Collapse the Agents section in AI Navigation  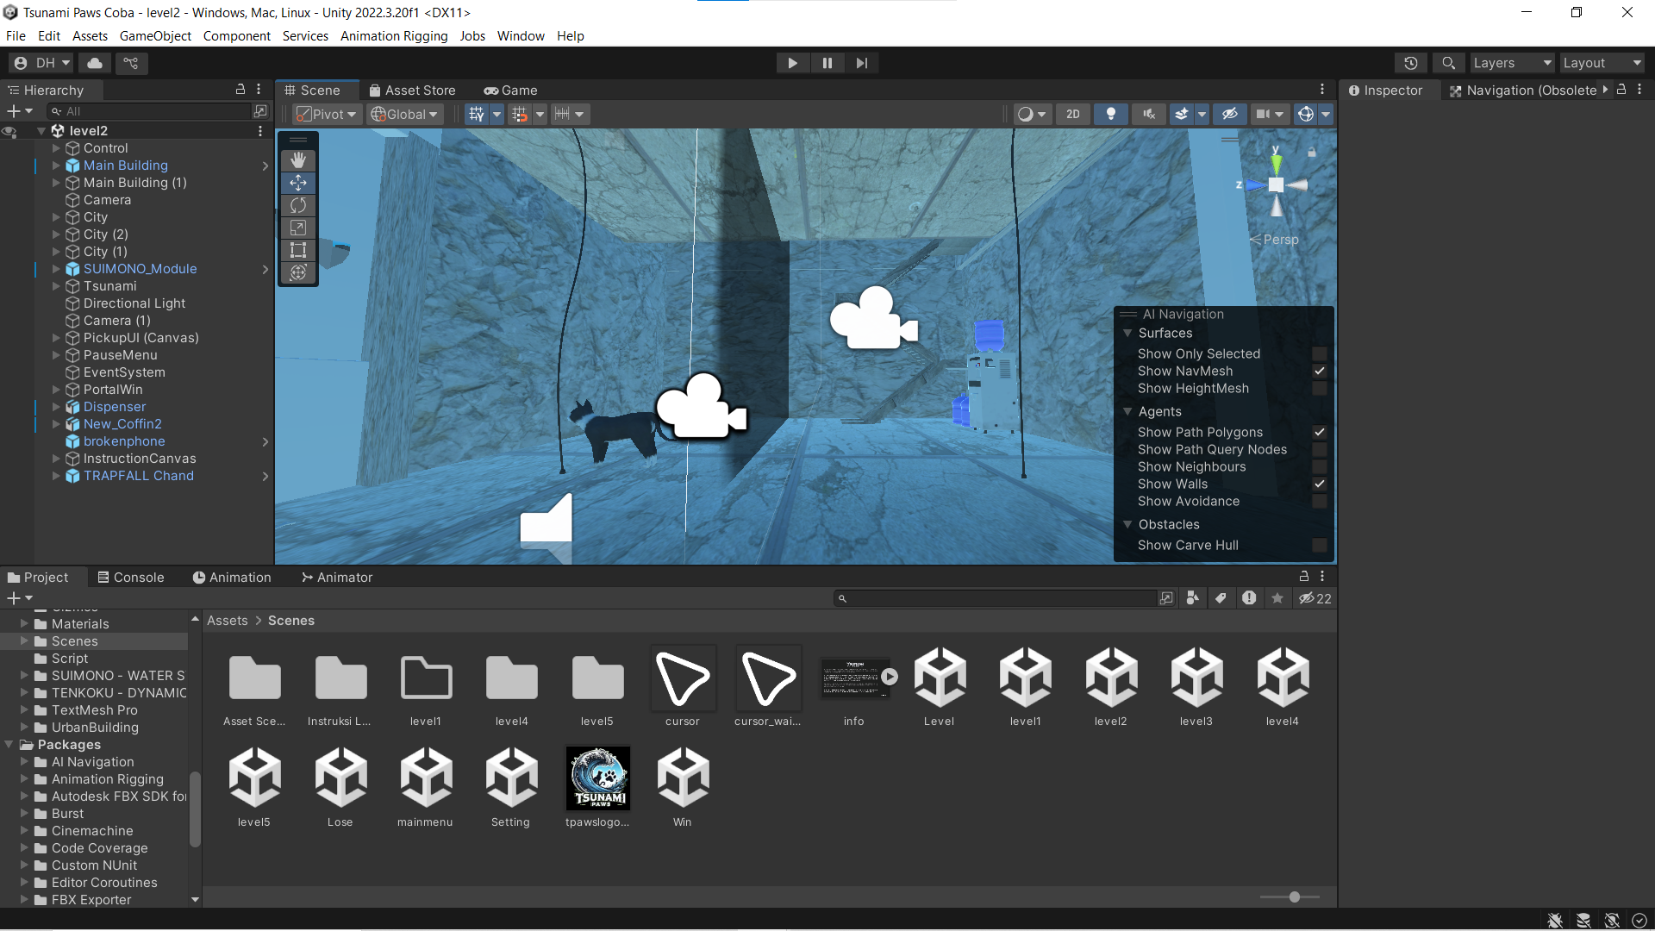[1129, 411]
